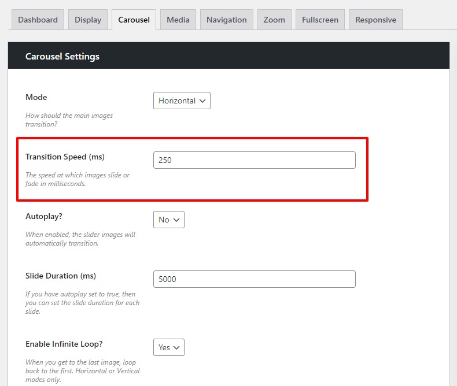Select the Carousel tab
Image resolution: width=457 pixels, height=386 pixels.
click(134, 20)
